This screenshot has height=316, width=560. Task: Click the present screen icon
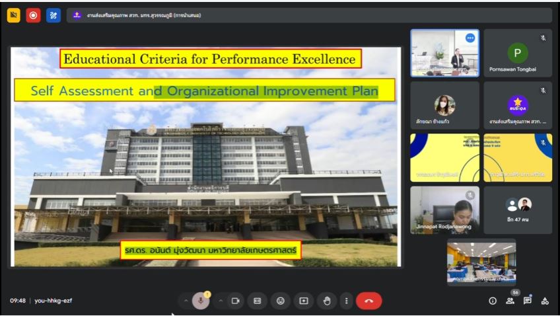pos(304,301)
